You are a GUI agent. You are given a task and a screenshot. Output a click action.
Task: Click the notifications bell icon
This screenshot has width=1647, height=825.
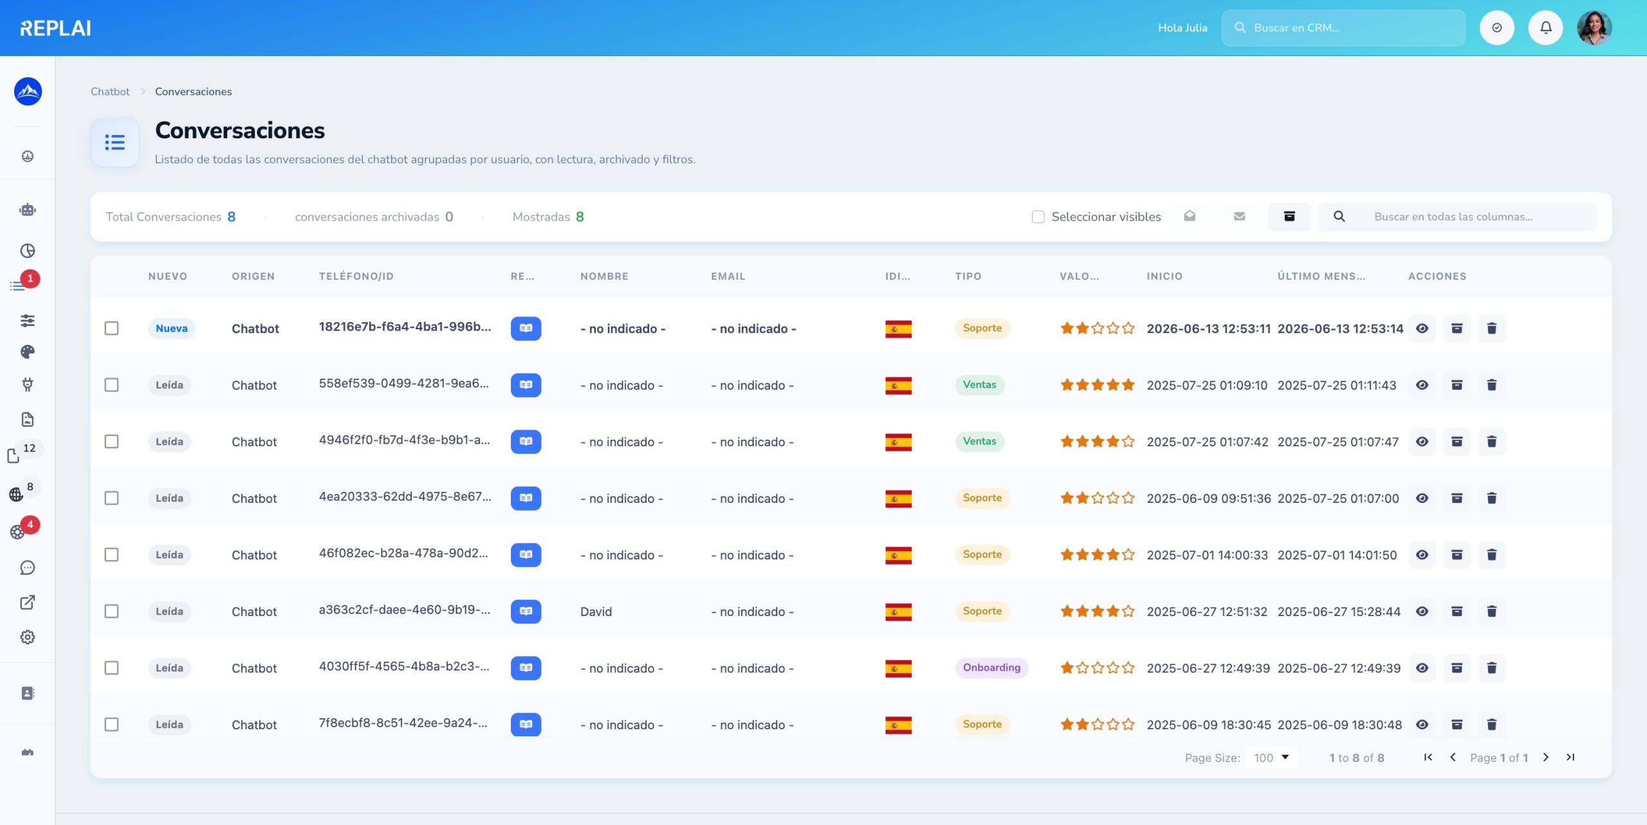click(x=1545, y=28)
